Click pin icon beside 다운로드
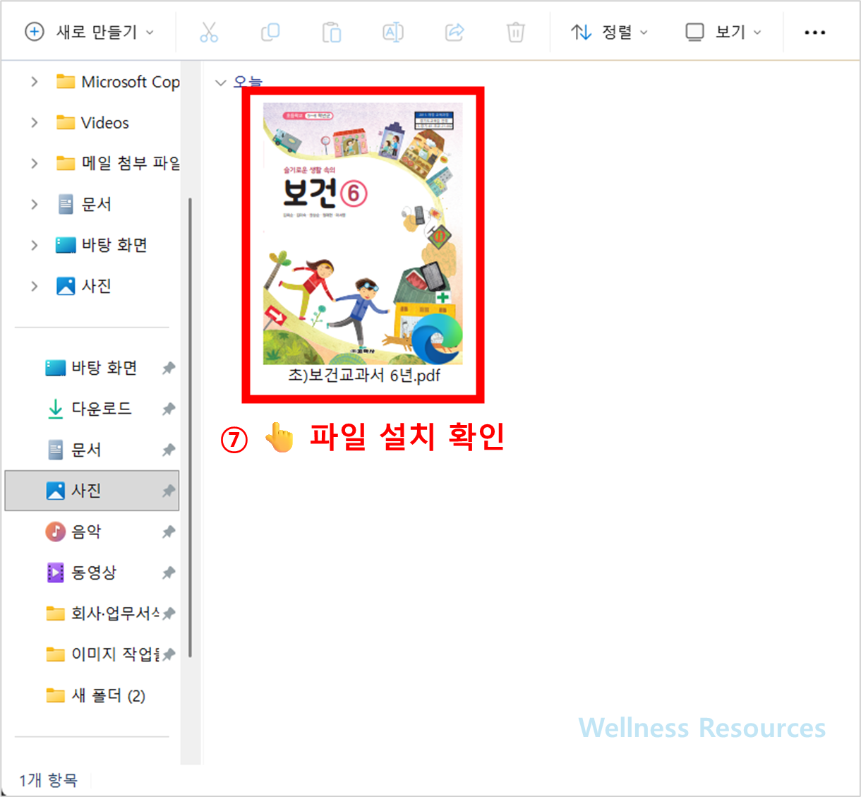Screen dimensions: 861x797 click(x=169, y=409)
